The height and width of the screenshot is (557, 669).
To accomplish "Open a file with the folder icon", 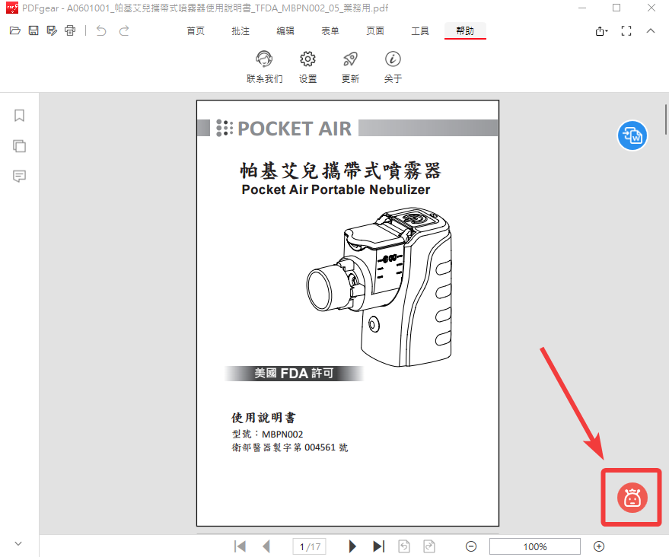I will [15, 30].
